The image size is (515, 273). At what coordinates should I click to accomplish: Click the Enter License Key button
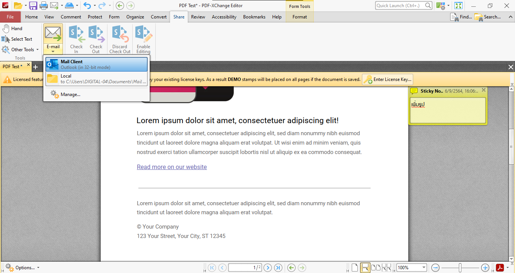388,79
